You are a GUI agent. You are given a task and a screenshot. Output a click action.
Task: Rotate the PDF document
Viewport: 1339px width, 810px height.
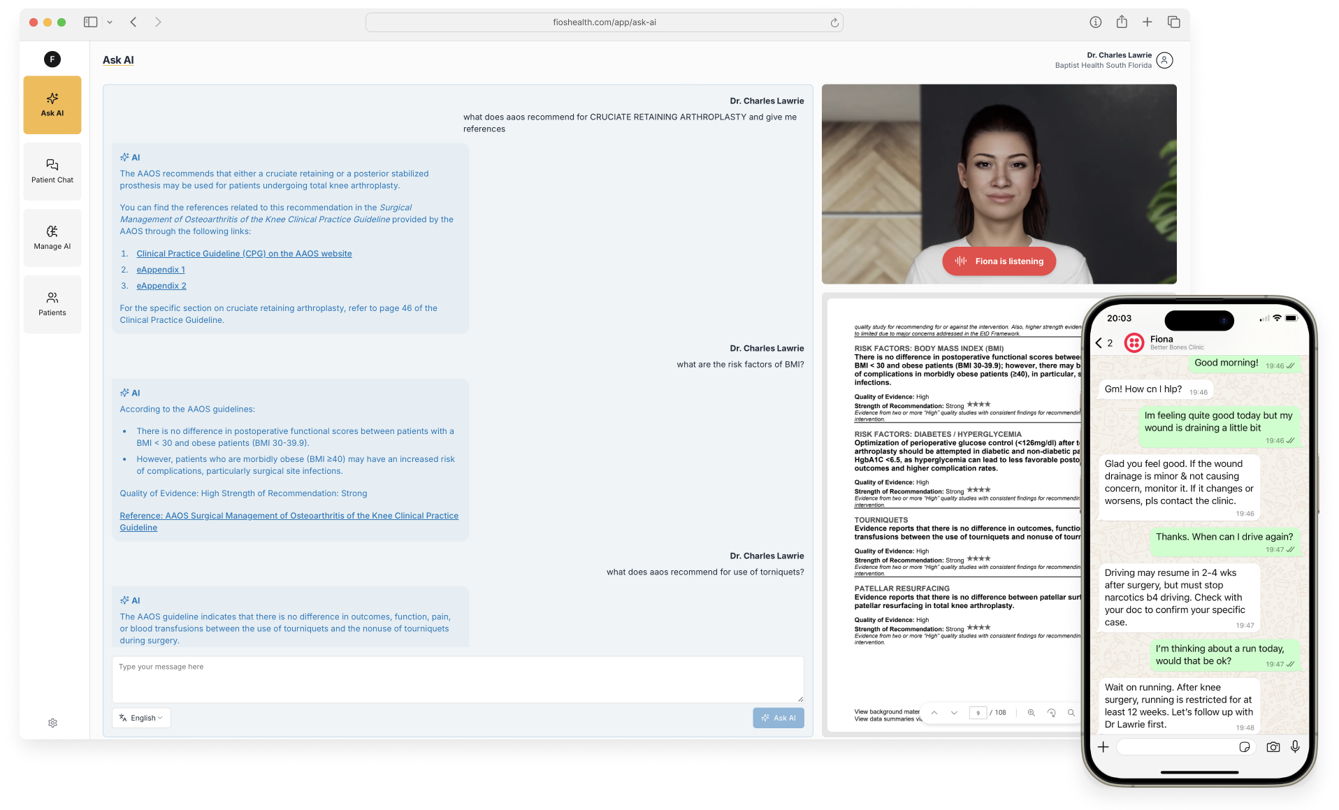coord(1051,713)
